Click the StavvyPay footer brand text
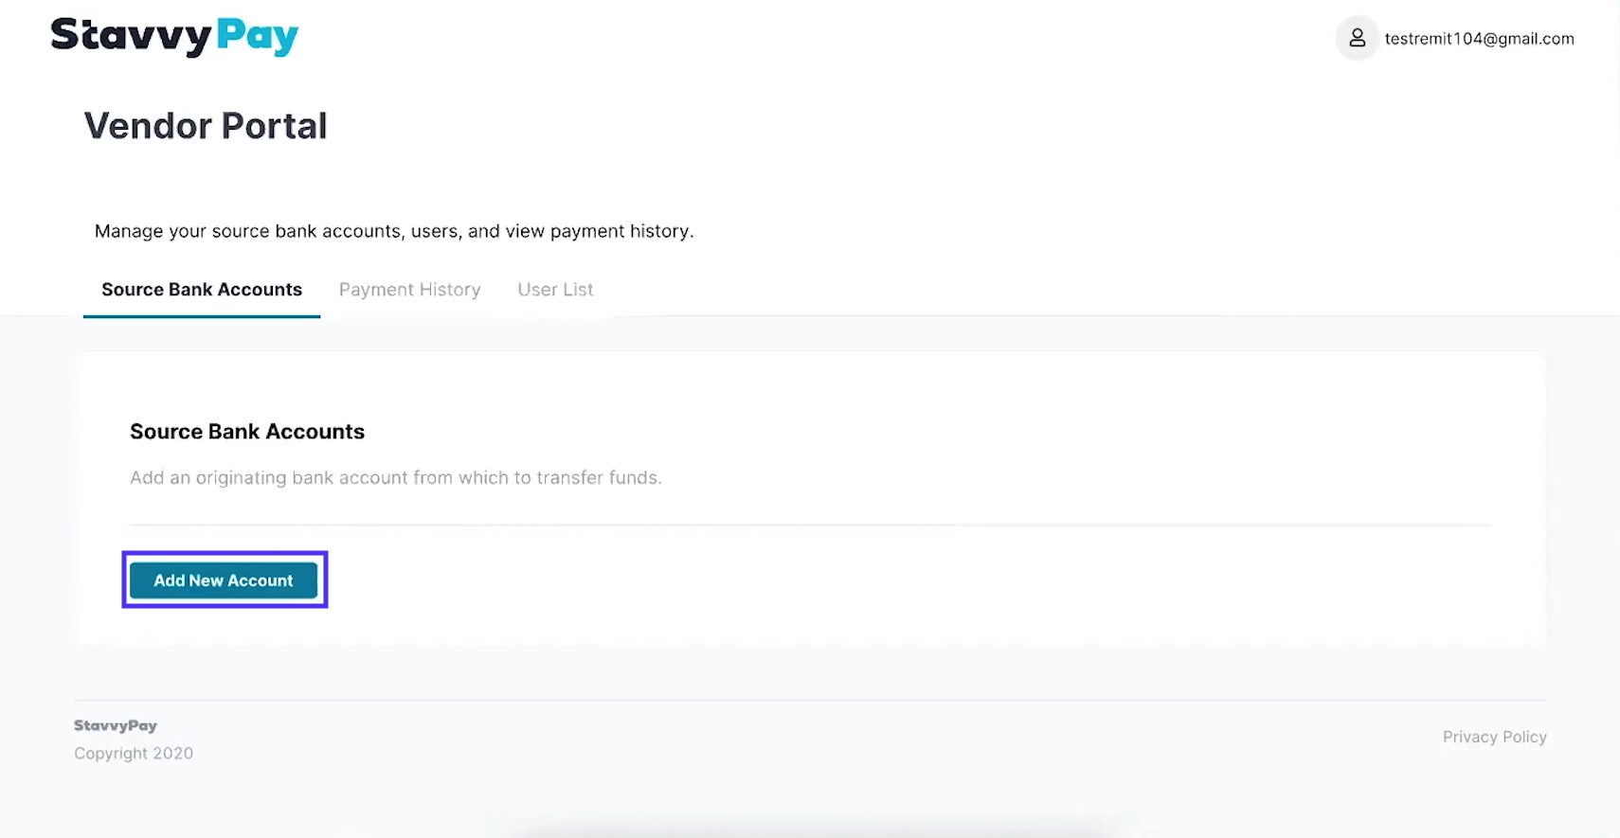 coord(116,725)
